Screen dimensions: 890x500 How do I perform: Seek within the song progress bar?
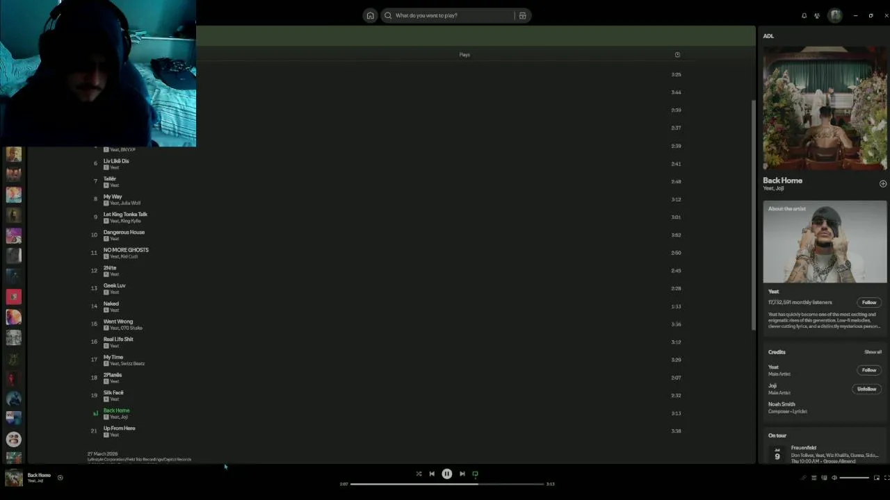pyautogui.click(x=447, y=483)
